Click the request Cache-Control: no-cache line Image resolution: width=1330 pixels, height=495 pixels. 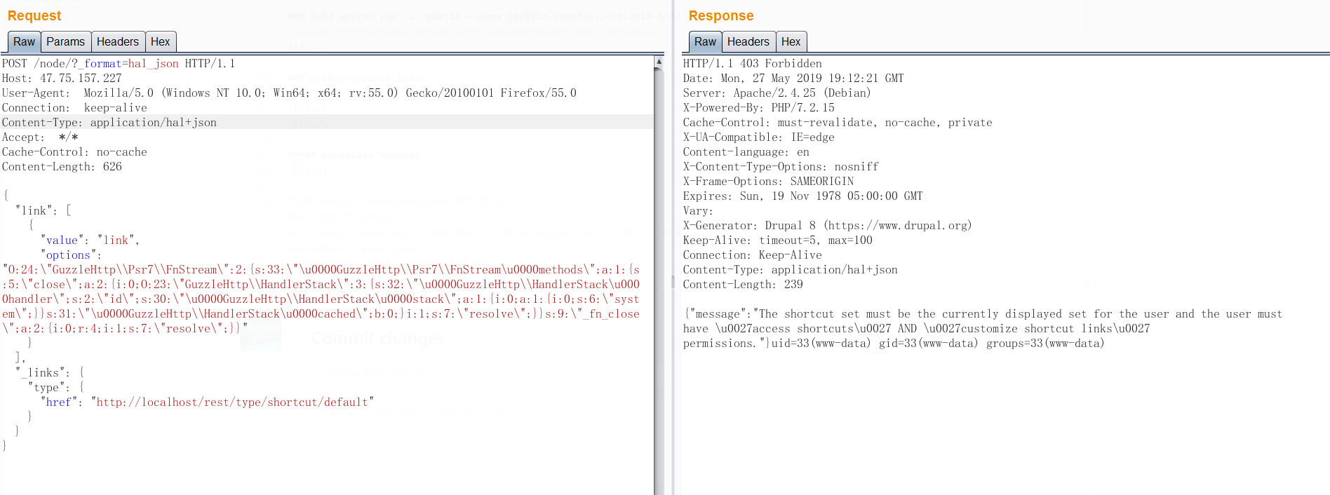[x=74, y=152]
